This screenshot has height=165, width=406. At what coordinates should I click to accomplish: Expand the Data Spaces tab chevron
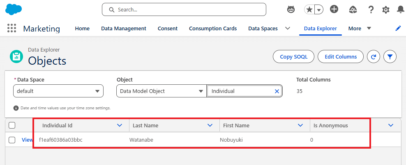[287, 28]
